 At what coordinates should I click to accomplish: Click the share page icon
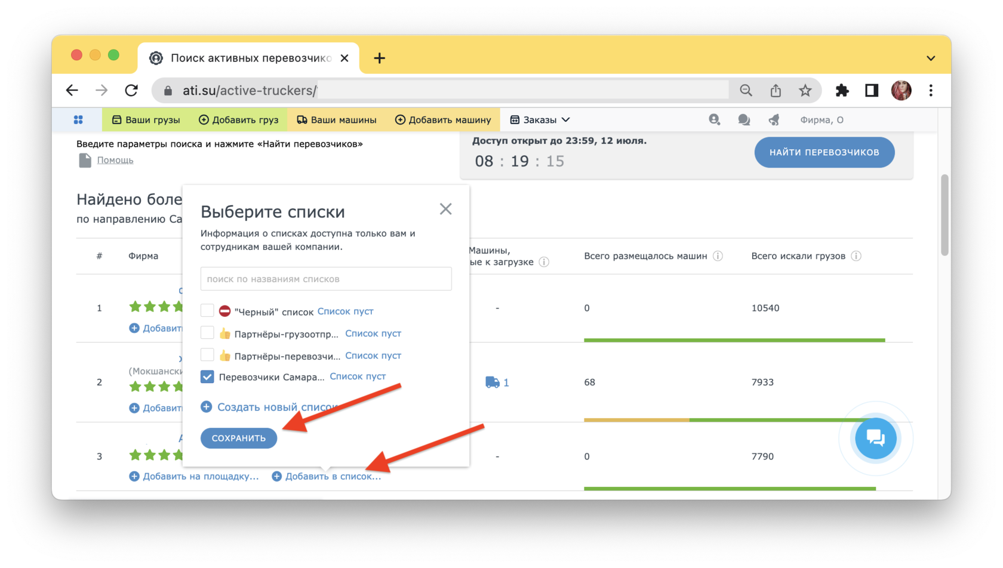pos(776,90)
